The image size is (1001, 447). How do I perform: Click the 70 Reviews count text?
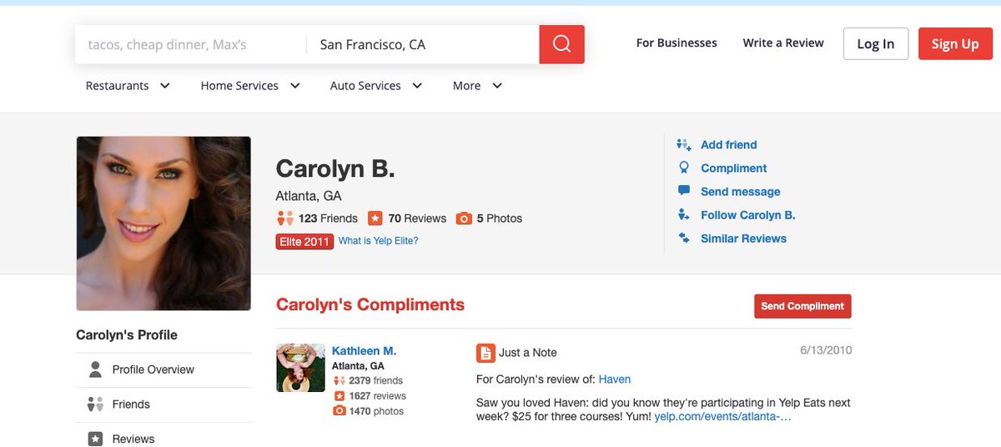coord(417,218)
